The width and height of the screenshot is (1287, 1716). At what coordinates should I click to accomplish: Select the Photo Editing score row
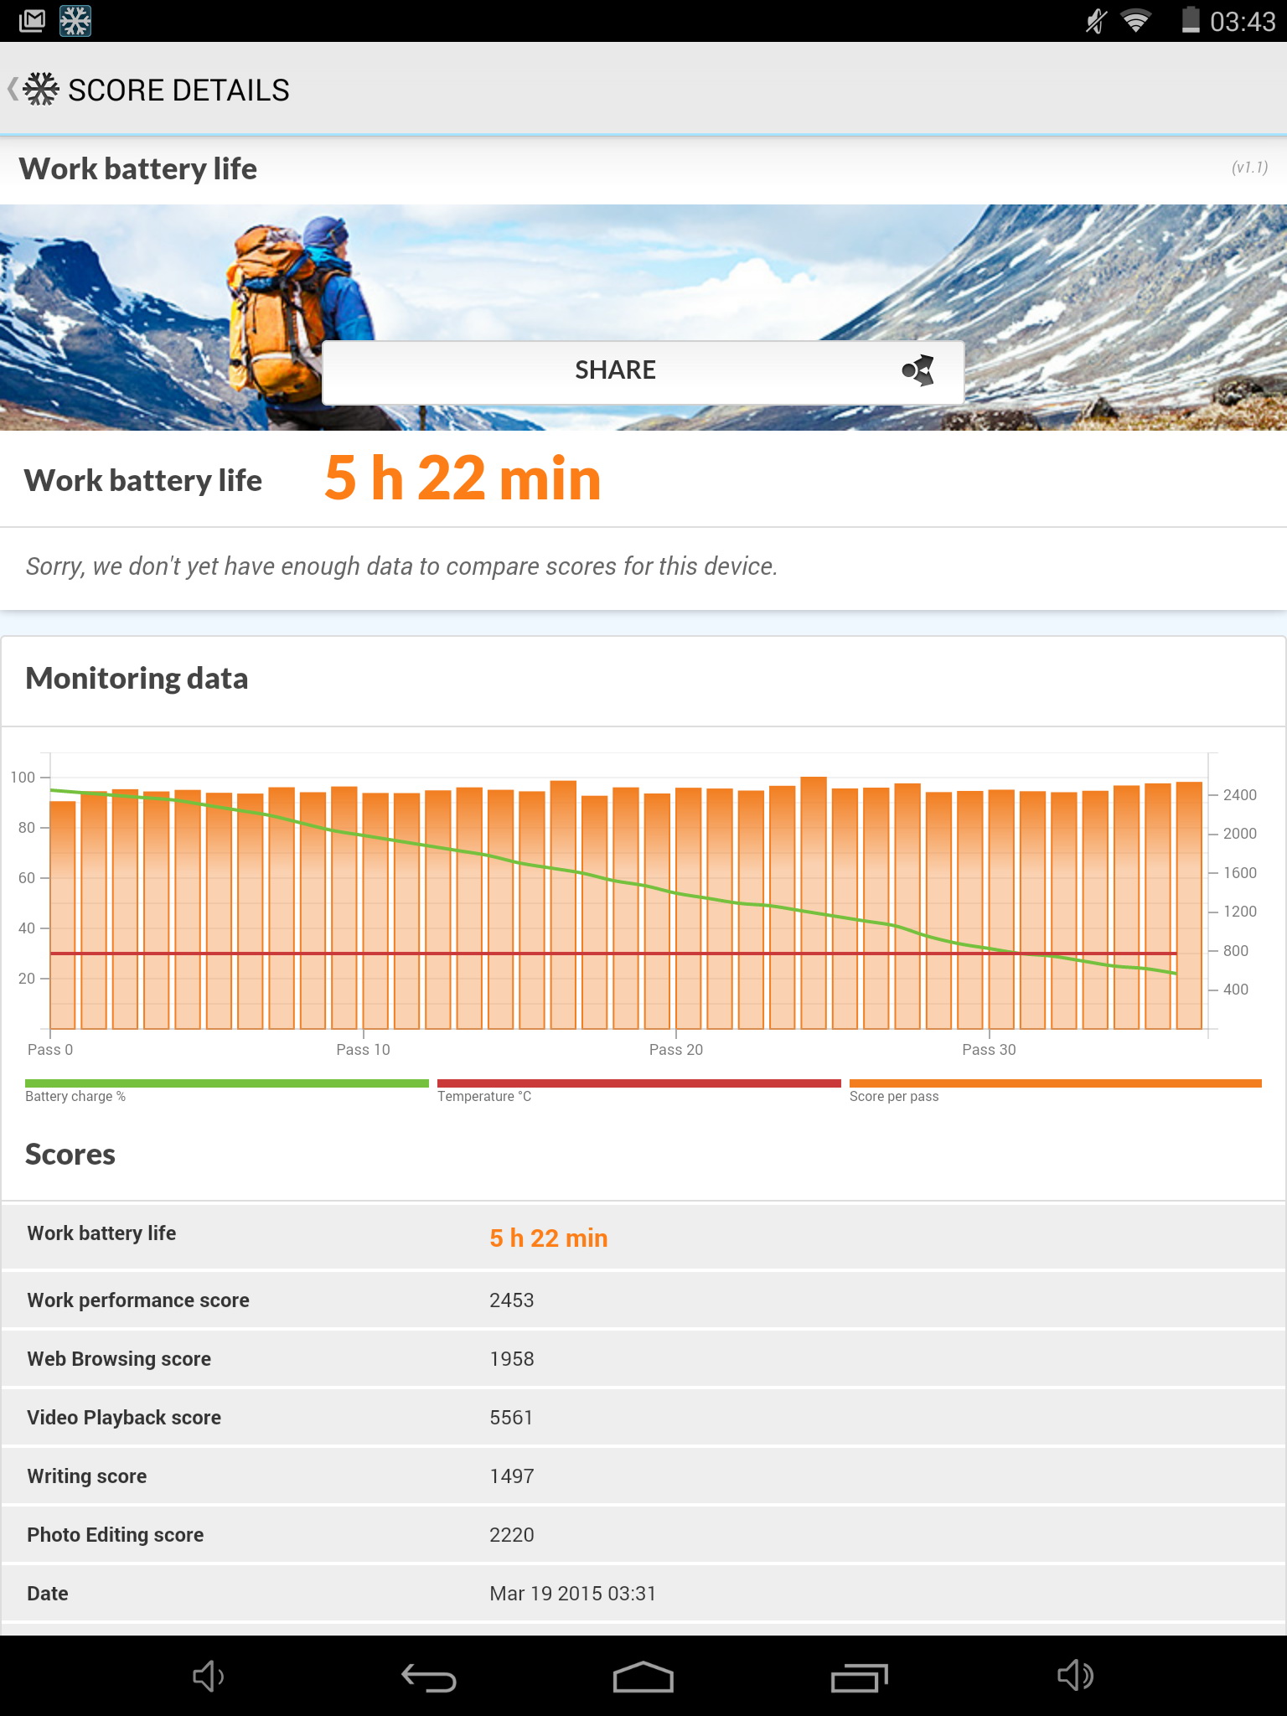coord(643,1534)
